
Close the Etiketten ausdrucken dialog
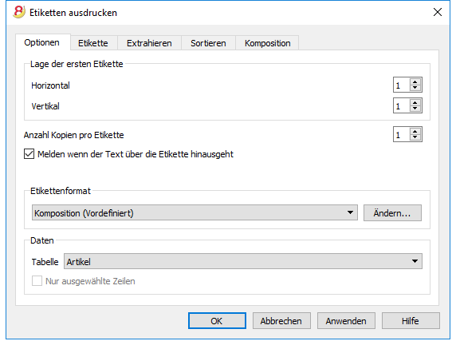(x=438, y=12)
